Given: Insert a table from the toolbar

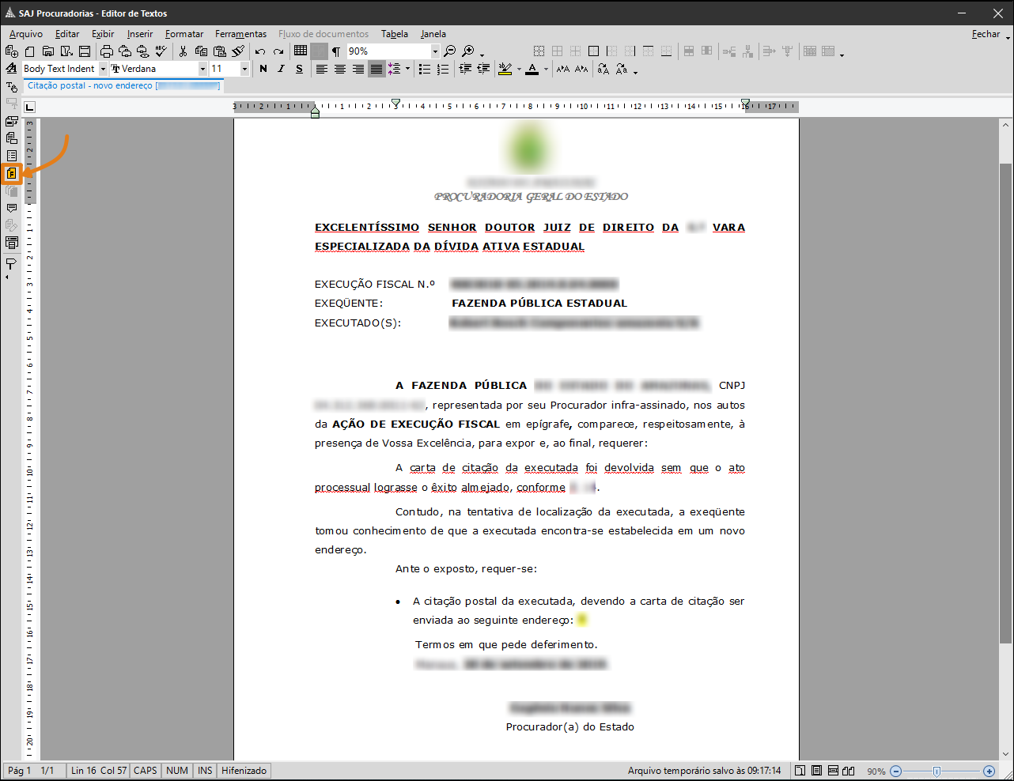Looking at the screenshot, I should 299,50.
